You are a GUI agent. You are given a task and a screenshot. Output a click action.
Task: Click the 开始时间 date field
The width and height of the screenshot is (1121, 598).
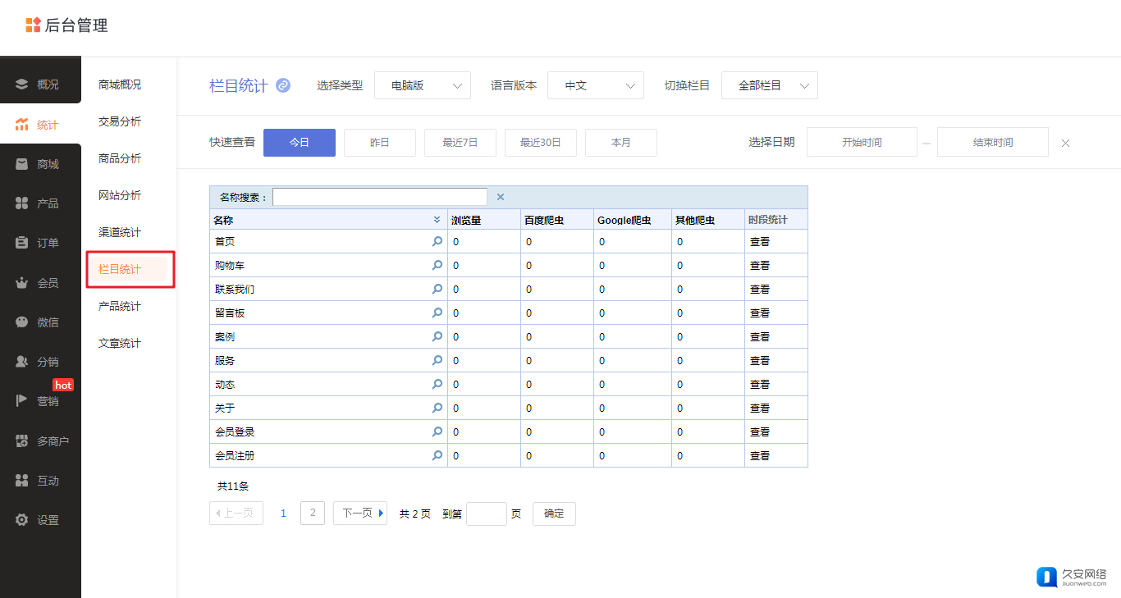click(862, 143)
